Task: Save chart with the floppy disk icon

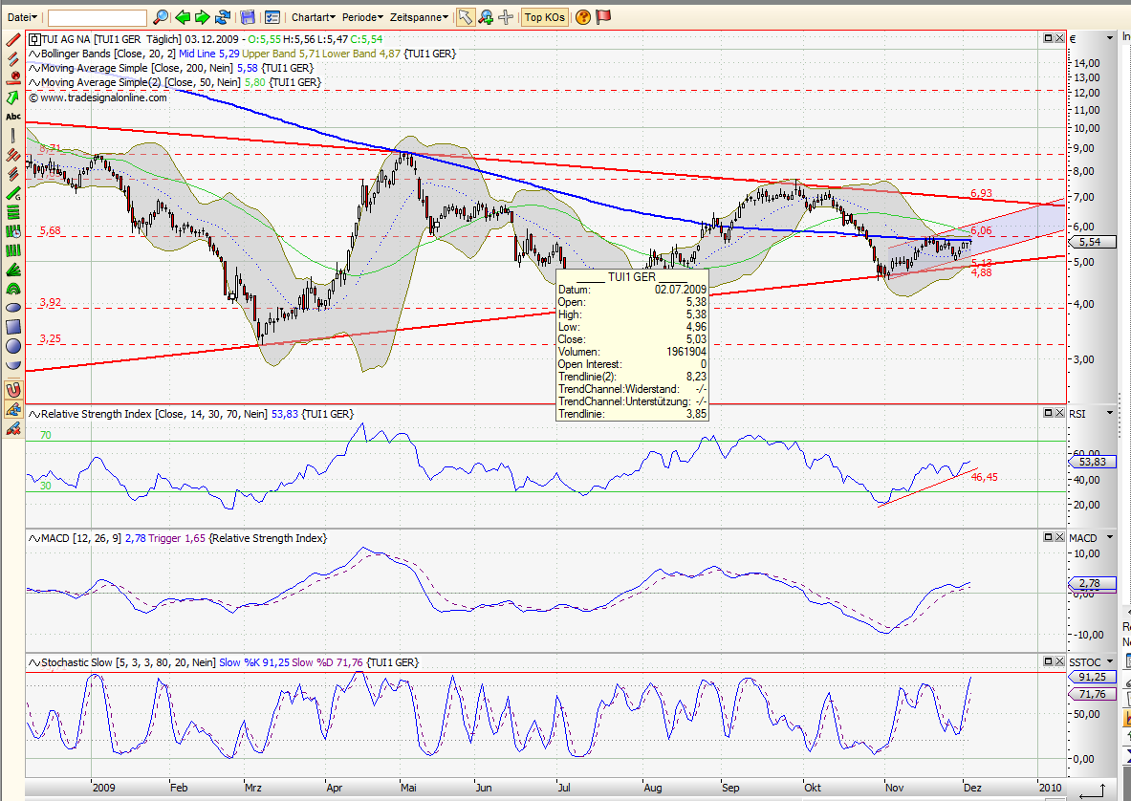Action: point(249,16)
